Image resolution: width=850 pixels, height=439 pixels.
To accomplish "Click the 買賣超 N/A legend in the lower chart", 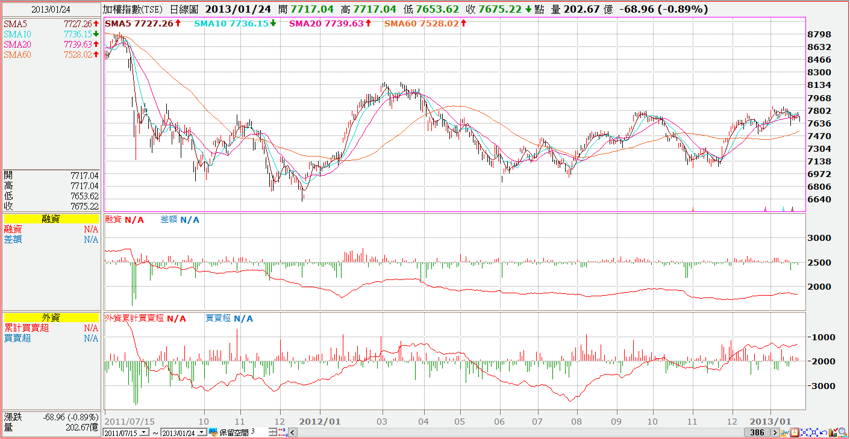I will click(x=230, y=318).
